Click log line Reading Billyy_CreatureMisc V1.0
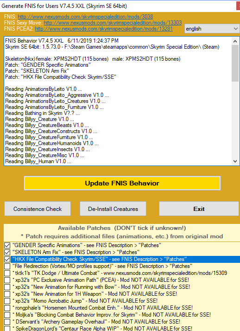Image resolution: width=240 pixels, height=331 pixels. (44, 155)
